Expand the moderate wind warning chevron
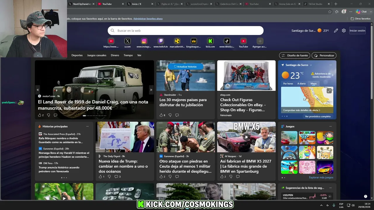374x210 pixels. [x=333, y=75]
